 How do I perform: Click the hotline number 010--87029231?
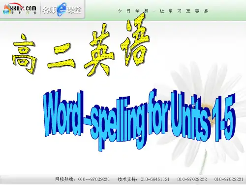(x=94, y=179)
